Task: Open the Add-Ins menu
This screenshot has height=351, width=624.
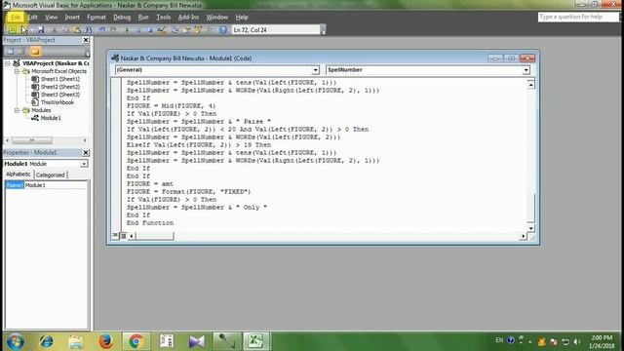Action: [188, 18]
